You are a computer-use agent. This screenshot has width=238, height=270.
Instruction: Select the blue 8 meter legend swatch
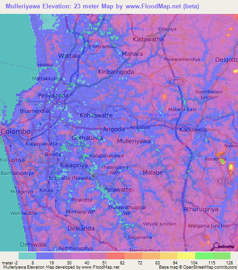coord(45,256)
